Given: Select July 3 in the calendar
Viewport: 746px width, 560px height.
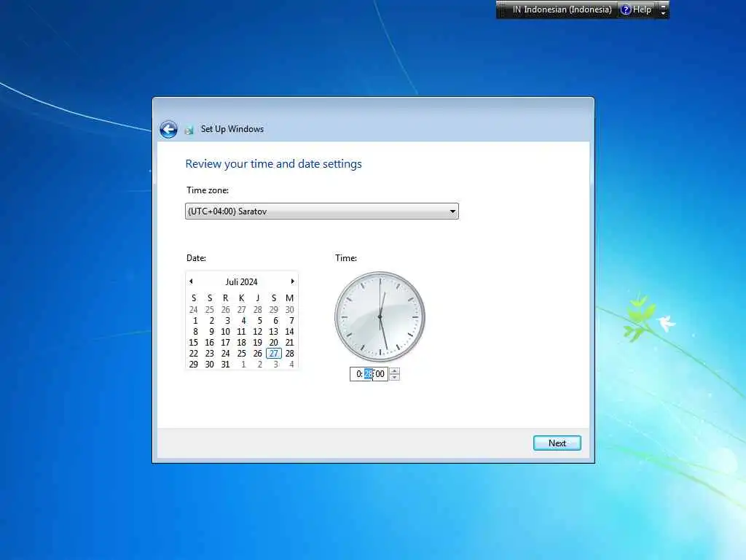Looking at the screenshot, I should point(227,321).
